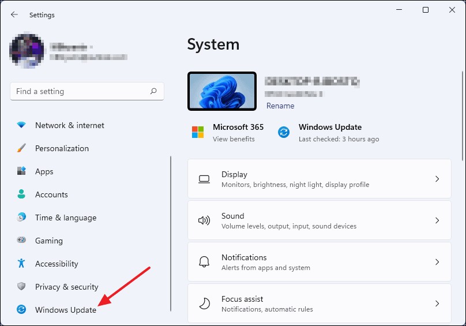
Task: Click the Focus assist moon icon
Action: pyautogui.click(x=204, y=303)
